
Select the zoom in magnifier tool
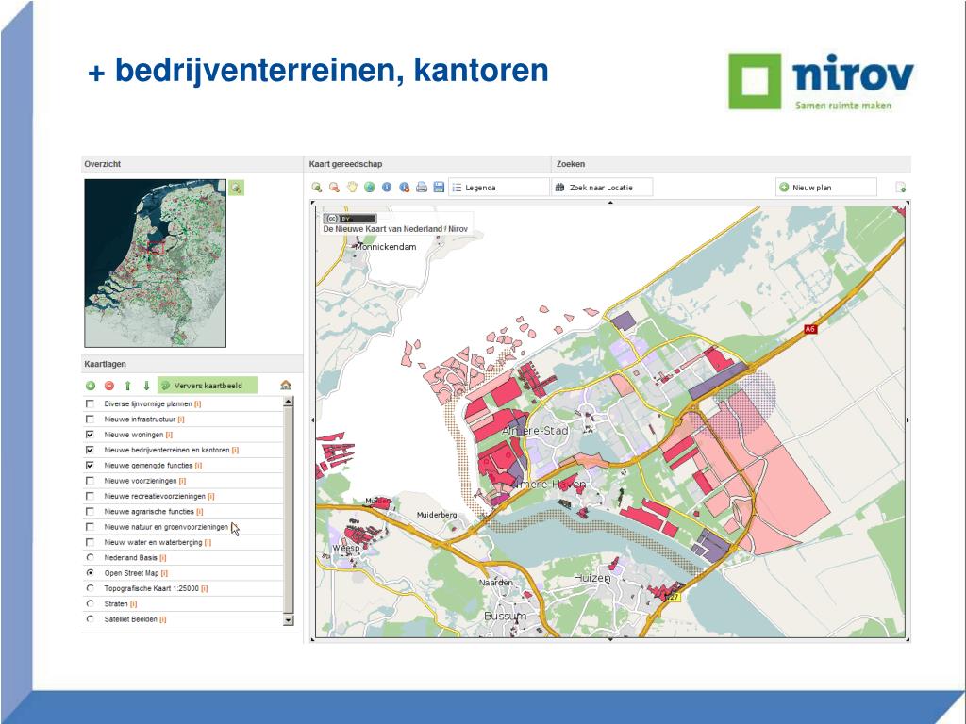point(317,188)
